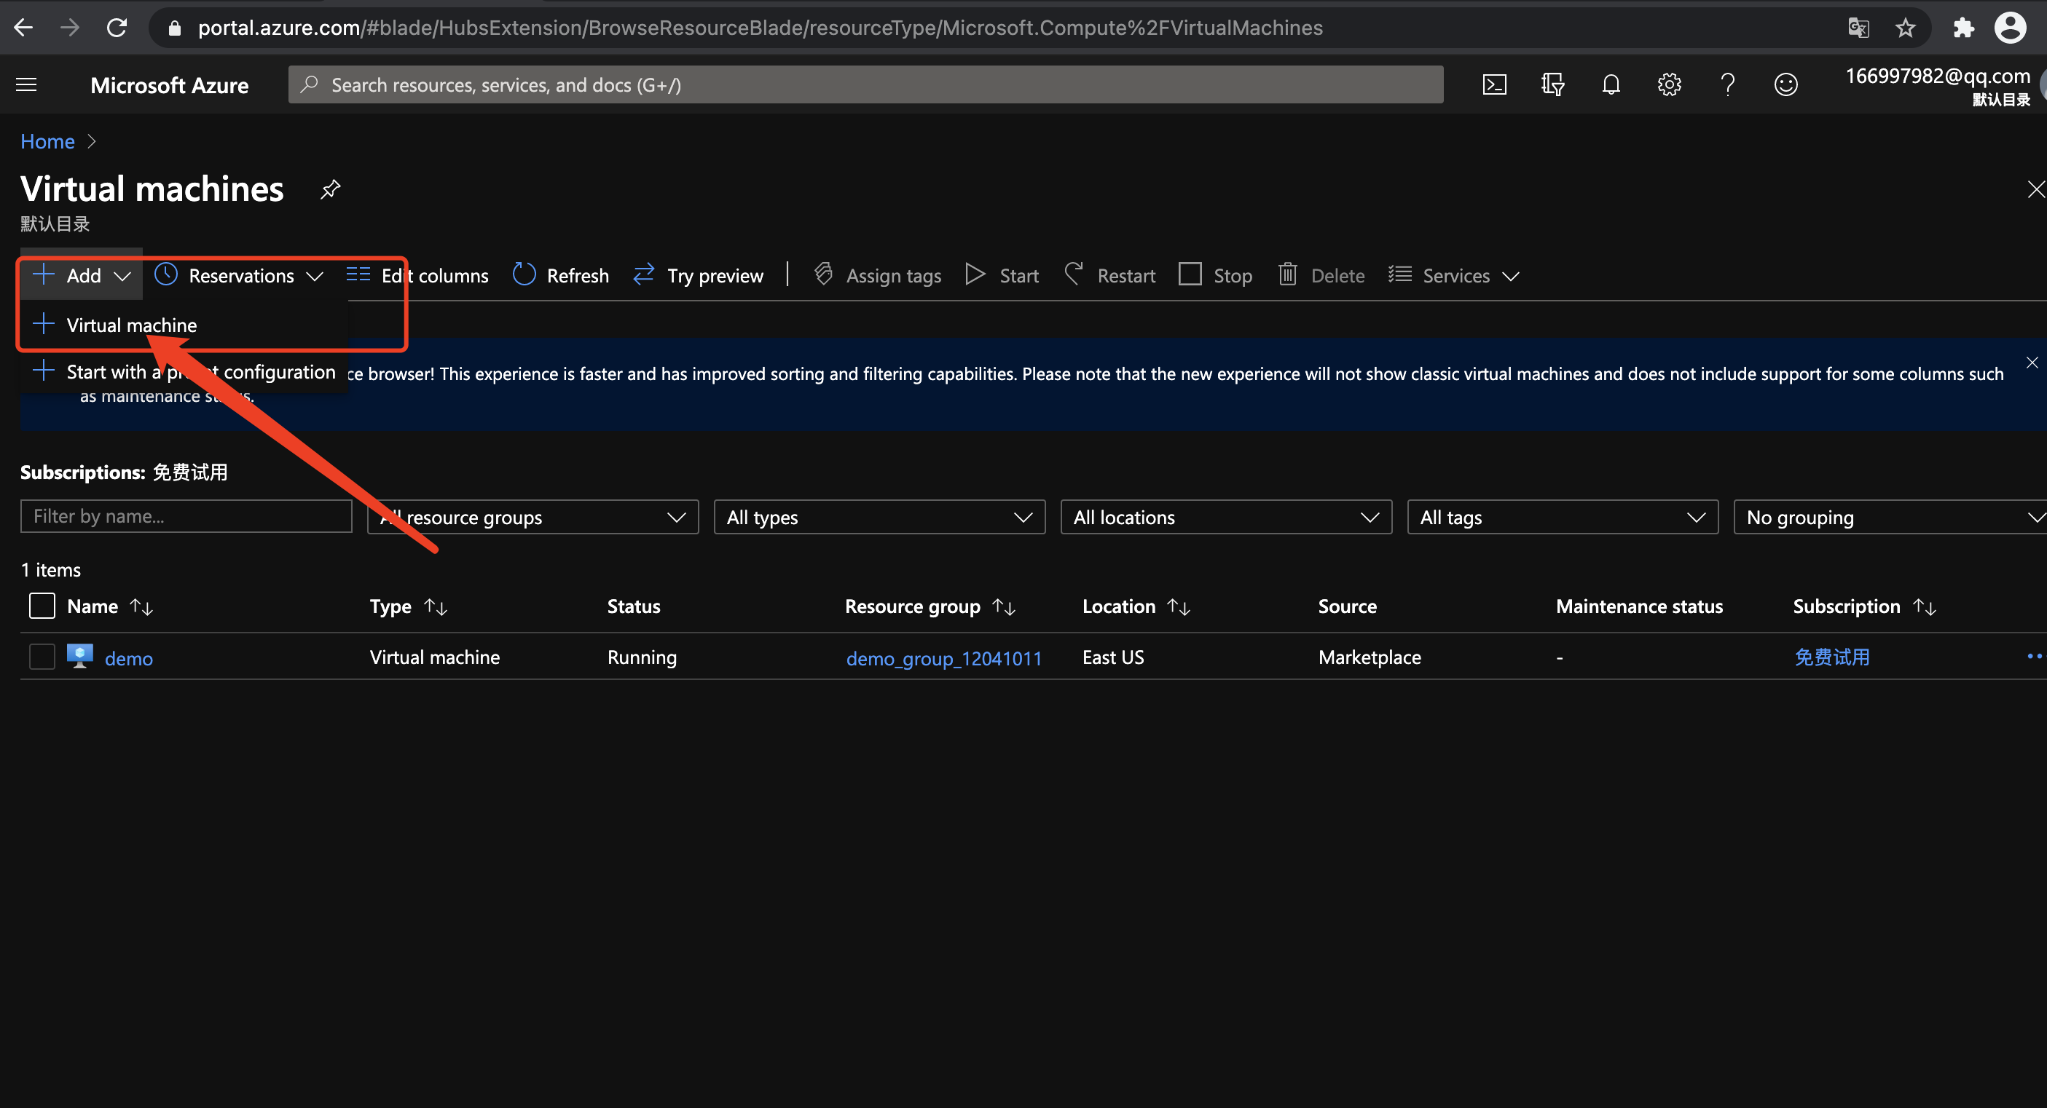
Task: Open the demo VM row ellipsis menu
Action: pos(2035,656)
